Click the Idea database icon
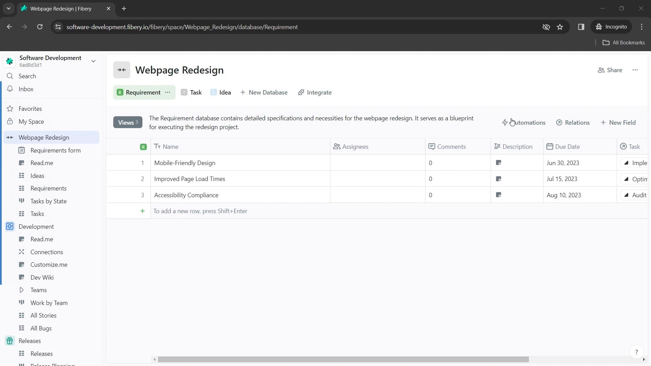Image resolution: width=651 pixels, height=366 pixels. 214,93
